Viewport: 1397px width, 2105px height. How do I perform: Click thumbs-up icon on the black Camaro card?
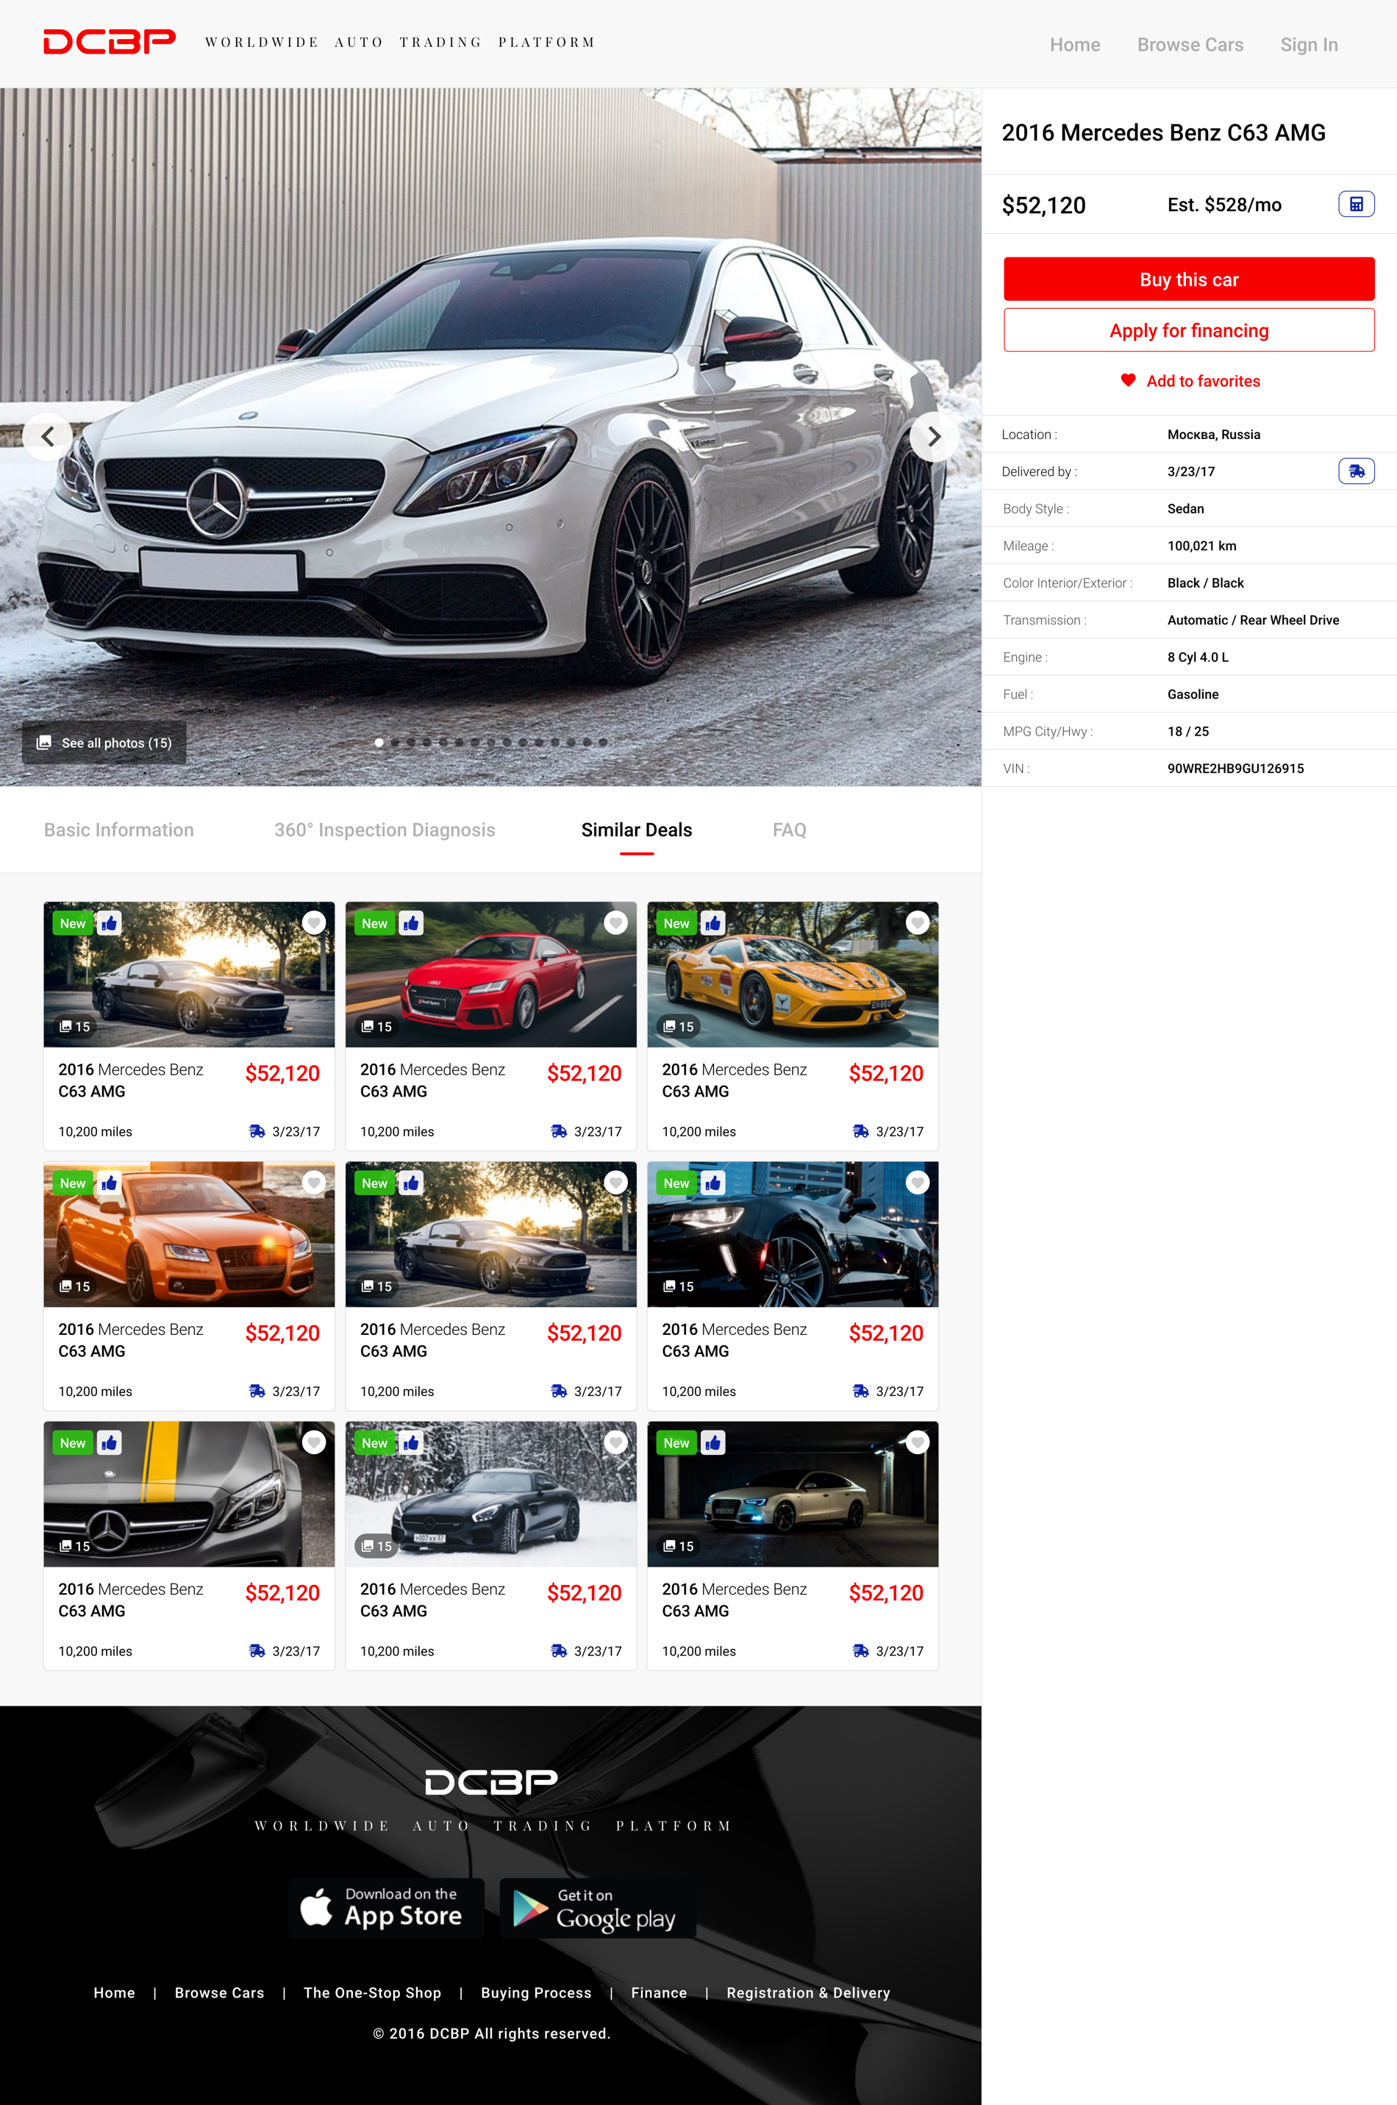click(712, 1183)
